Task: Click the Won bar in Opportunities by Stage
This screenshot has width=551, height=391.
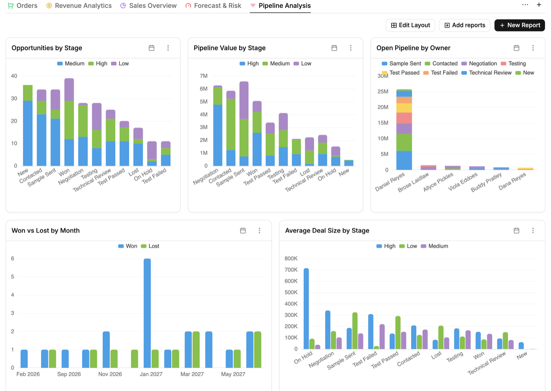Action: click(69, 122)
